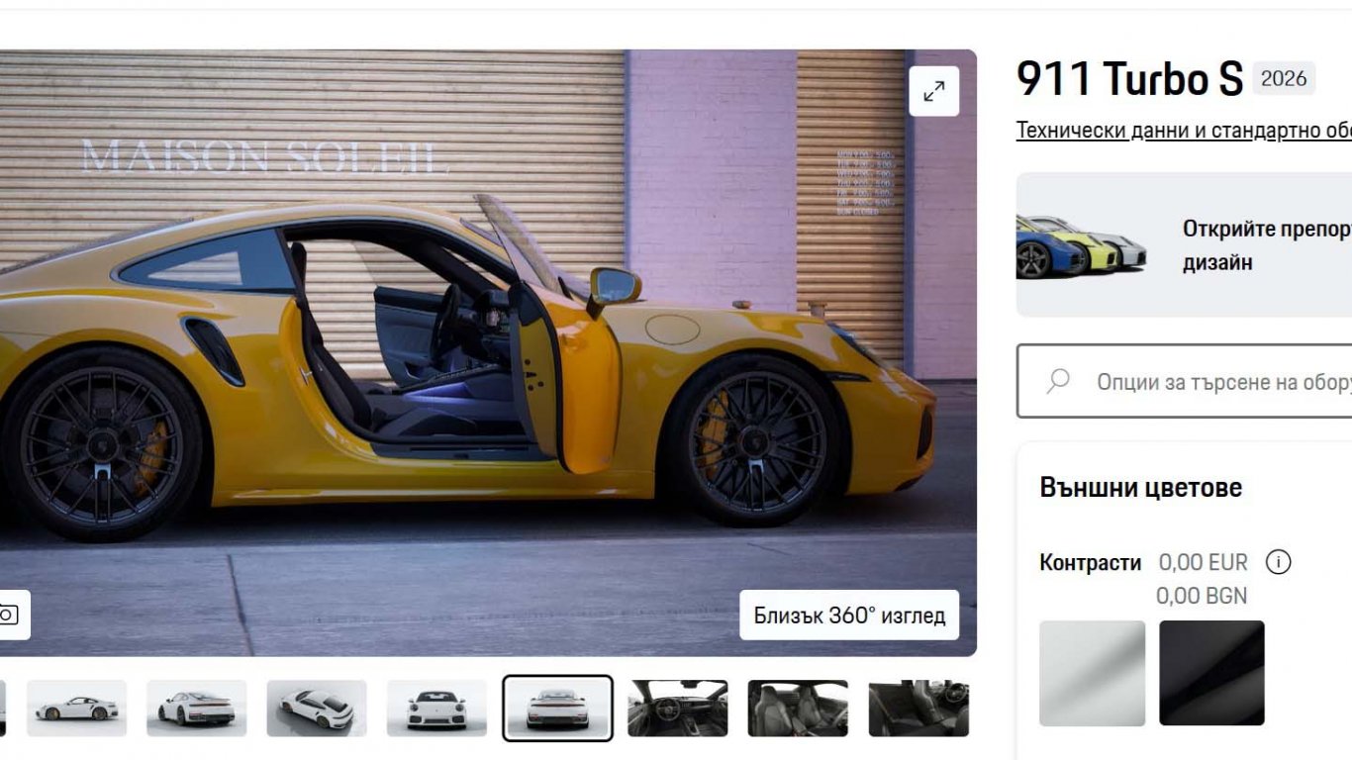Show the side profile view thumbnail
This screenshot has width=1352, height=760.
(76, 709)
